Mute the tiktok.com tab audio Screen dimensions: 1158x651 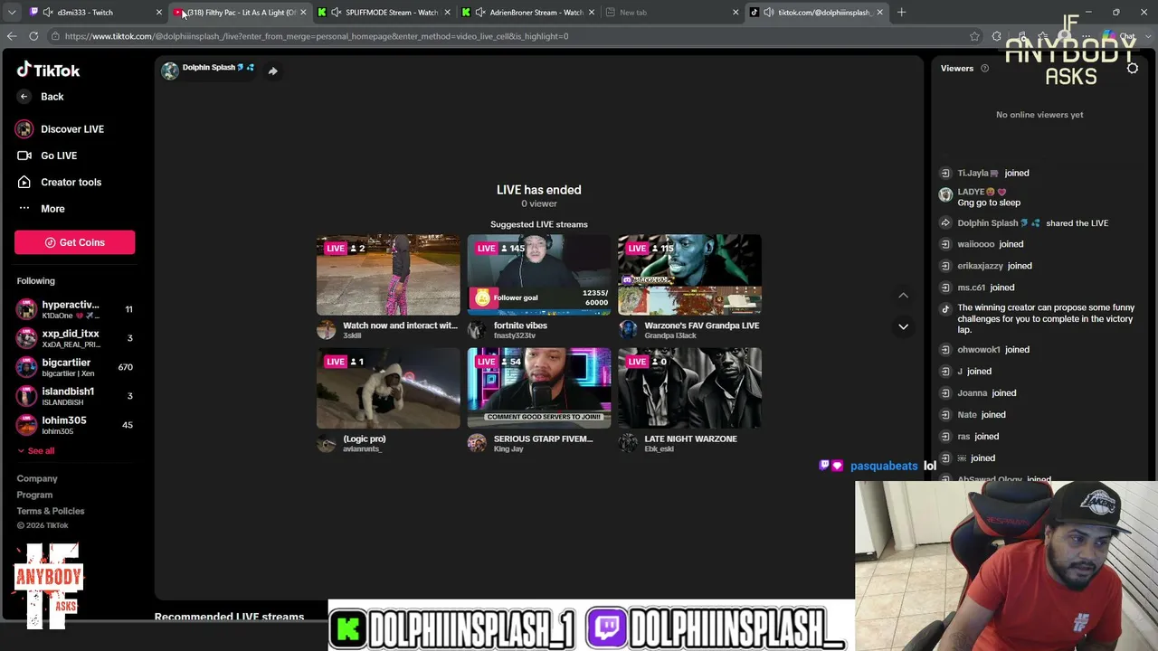[x=768, y=12]
